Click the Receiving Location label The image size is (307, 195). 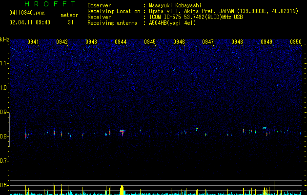114,11
